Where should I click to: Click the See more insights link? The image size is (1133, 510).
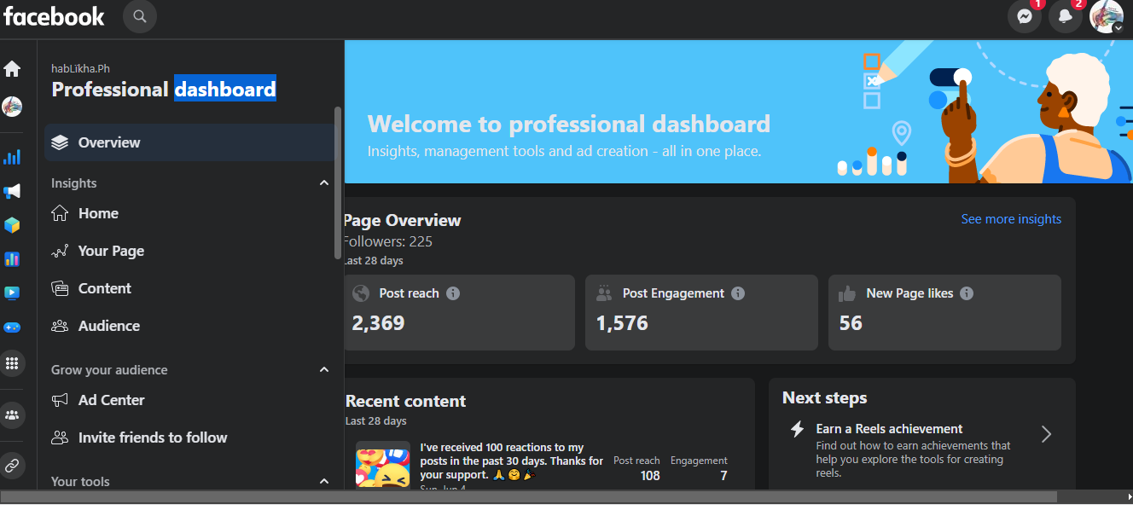tap(1011, 219)
